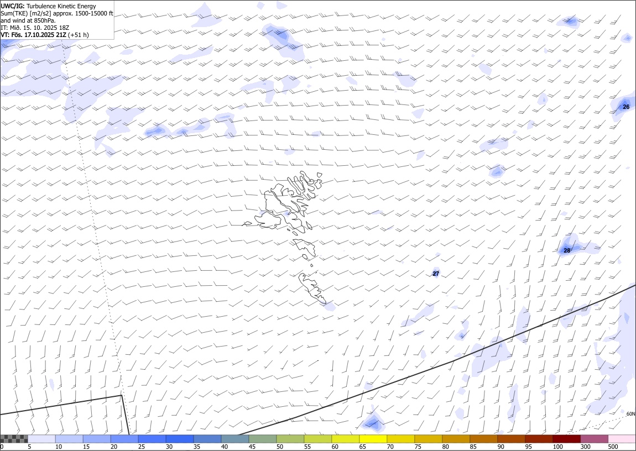This screenshot has width=636, height=451.
Task: Select the 40–45 grey-blue legend swatch
Action: click(235, 439)
